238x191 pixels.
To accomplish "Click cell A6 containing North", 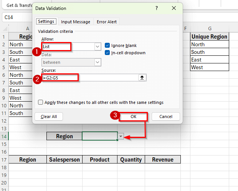I will [x=20, y=75].
